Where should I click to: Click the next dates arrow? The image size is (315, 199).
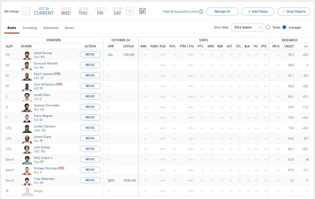pos(130,11)
